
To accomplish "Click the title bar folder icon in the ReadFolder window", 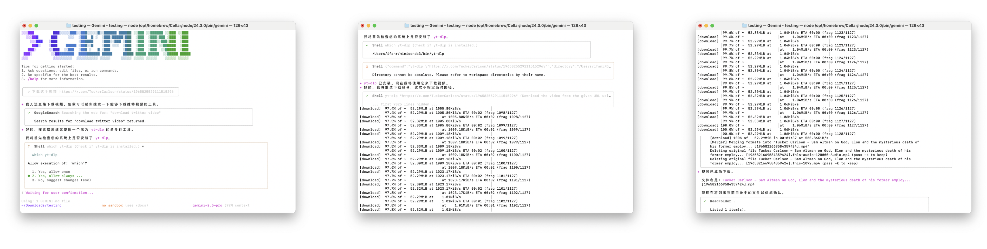I will [744, 26].
